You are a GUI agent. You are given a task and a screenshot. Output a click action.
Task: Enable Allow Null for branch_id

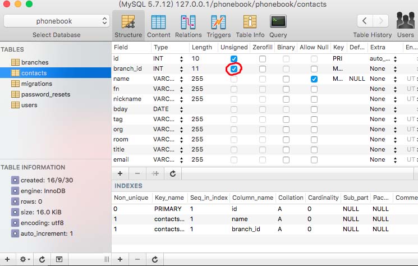point(314,69)
